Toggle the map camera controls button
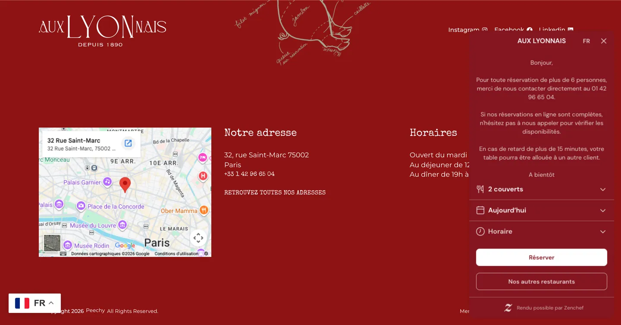Viewport: 621px width, 325px height. pyautogui.click(x=198, y=238)
